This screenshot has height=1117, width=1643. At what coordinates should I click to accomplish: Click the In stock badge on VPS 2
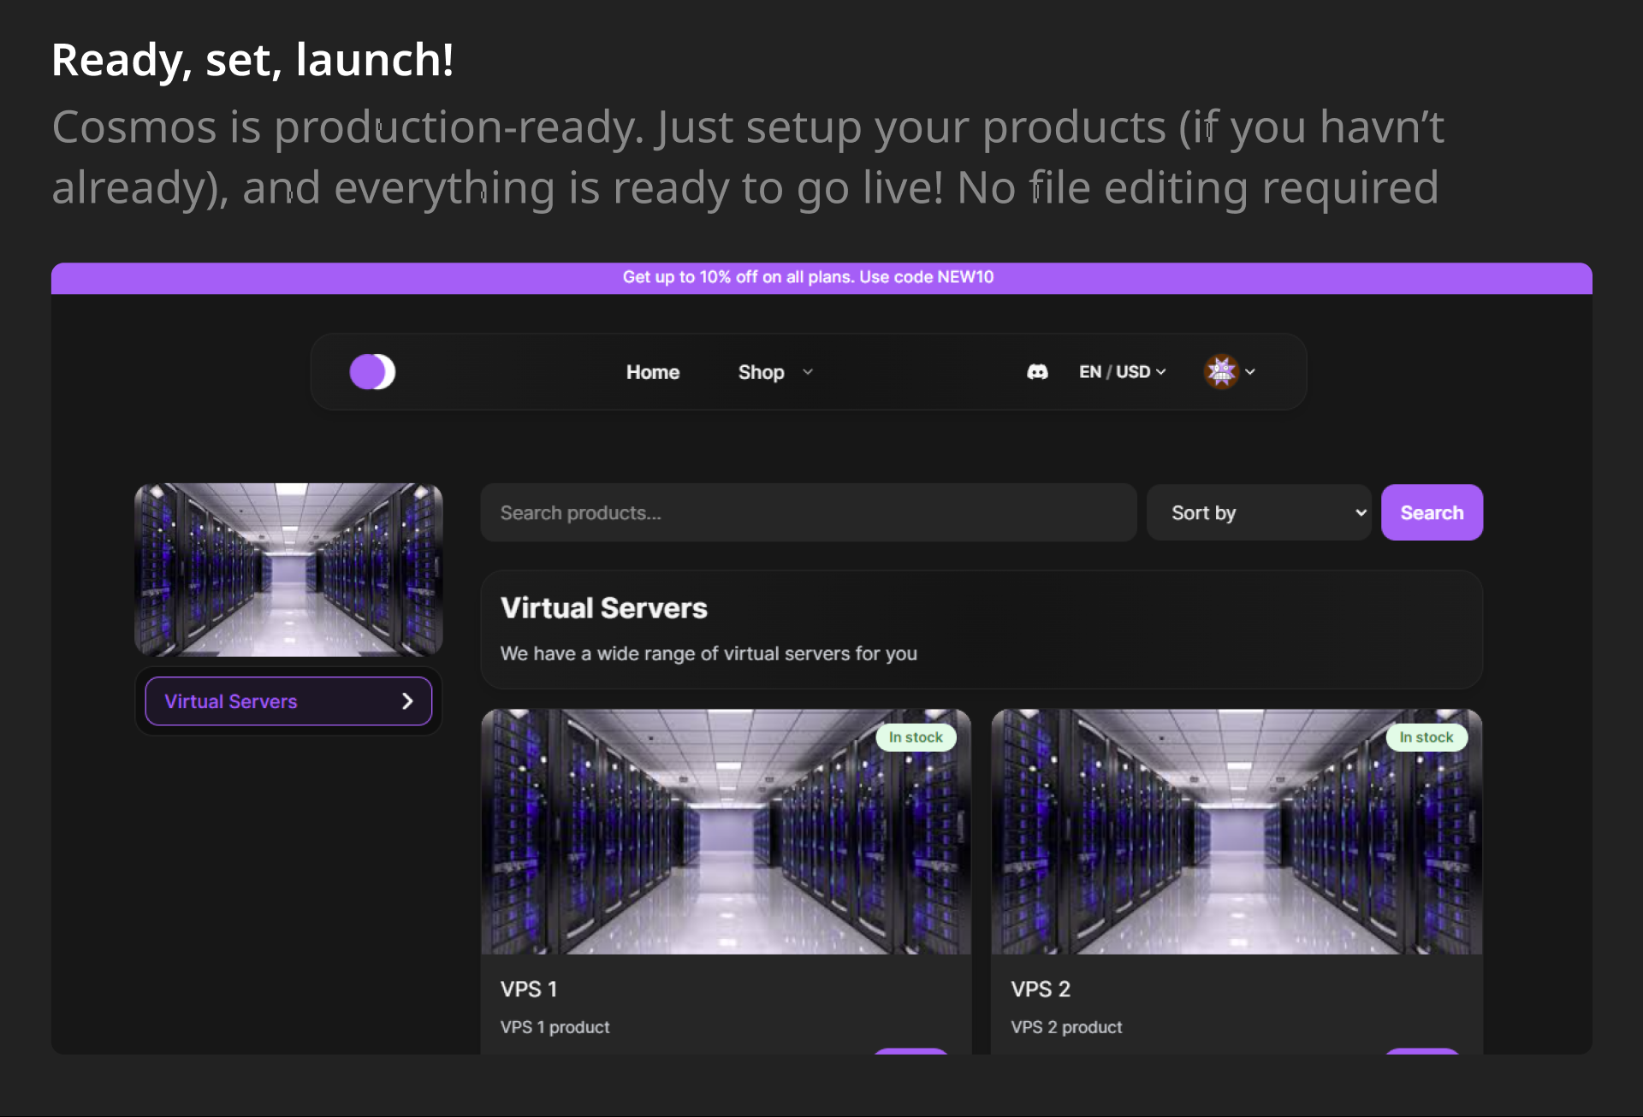coord(1426,737)
